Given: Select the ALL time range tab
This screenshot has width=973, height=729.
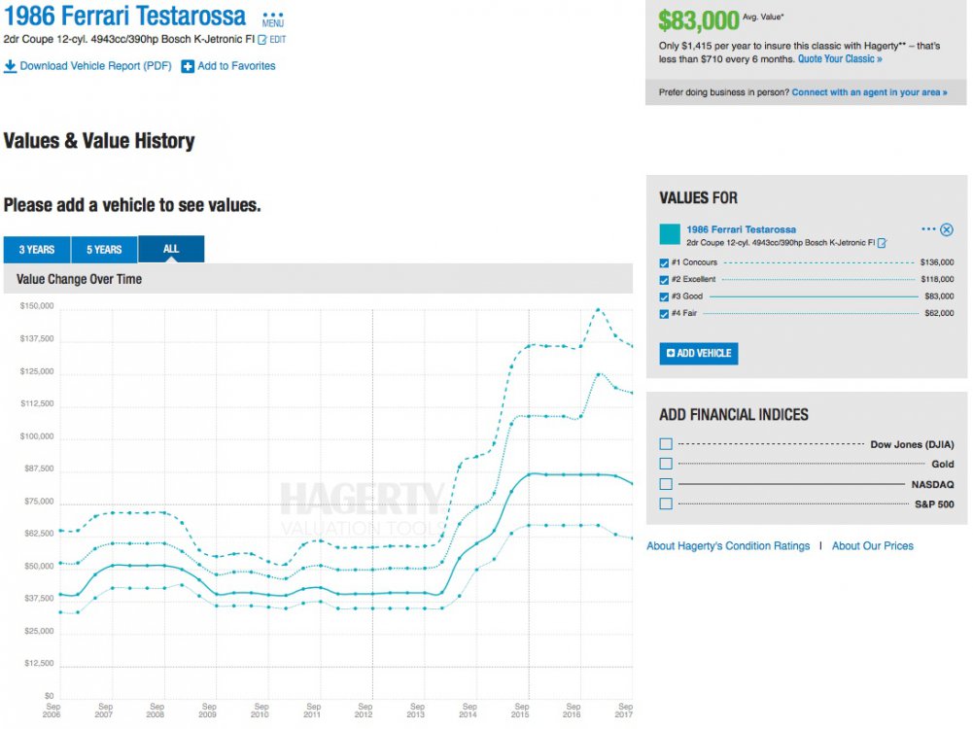Looking at the screenshot, I should click(x=171, y=249).
